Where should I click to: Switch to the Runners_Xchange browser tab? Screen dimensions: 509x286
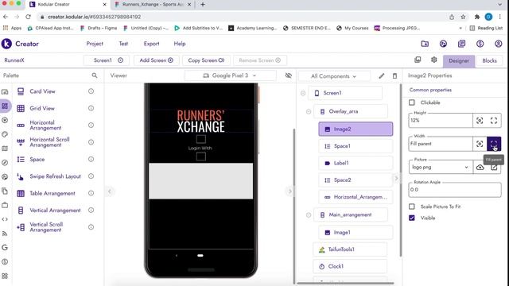click(153, 5)
